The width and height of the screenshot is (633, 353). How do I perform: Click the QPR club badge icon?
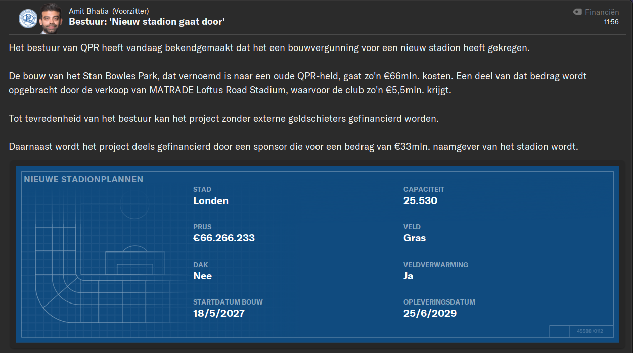click(28, 19)
